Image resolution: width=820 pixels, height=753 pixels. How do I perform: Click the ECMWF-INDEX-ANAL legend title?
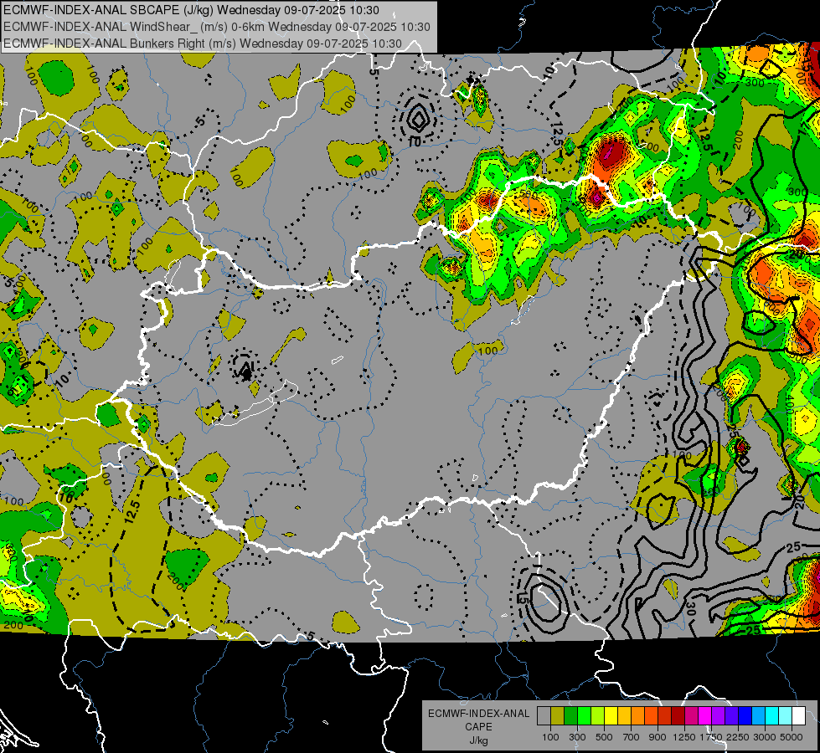point(478,714)
